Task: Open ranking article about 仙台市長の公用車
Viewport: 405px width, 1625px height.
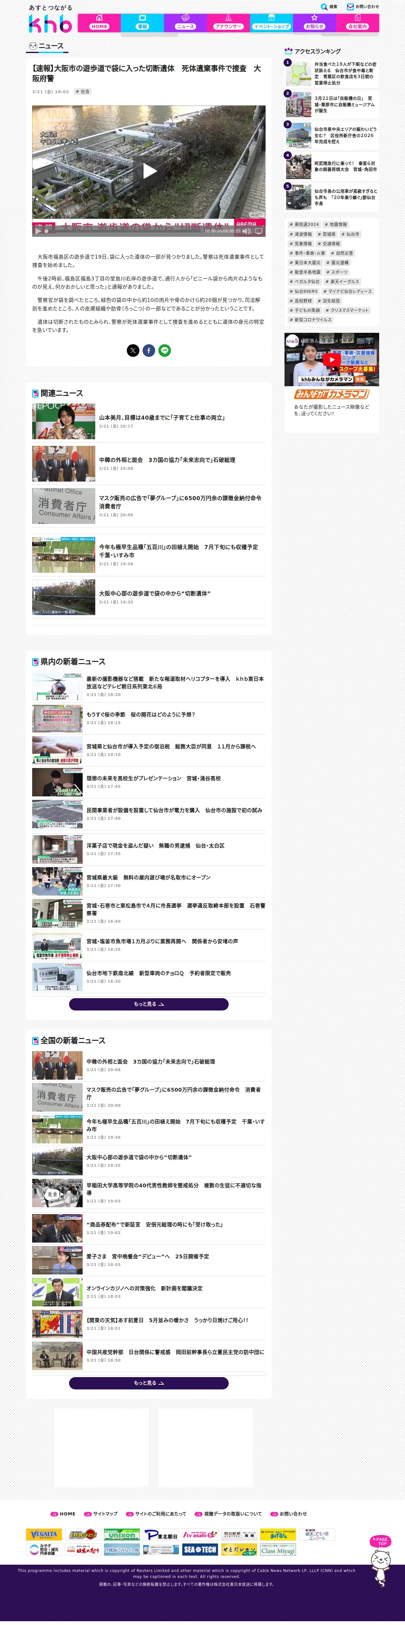Action: [332, 197]
